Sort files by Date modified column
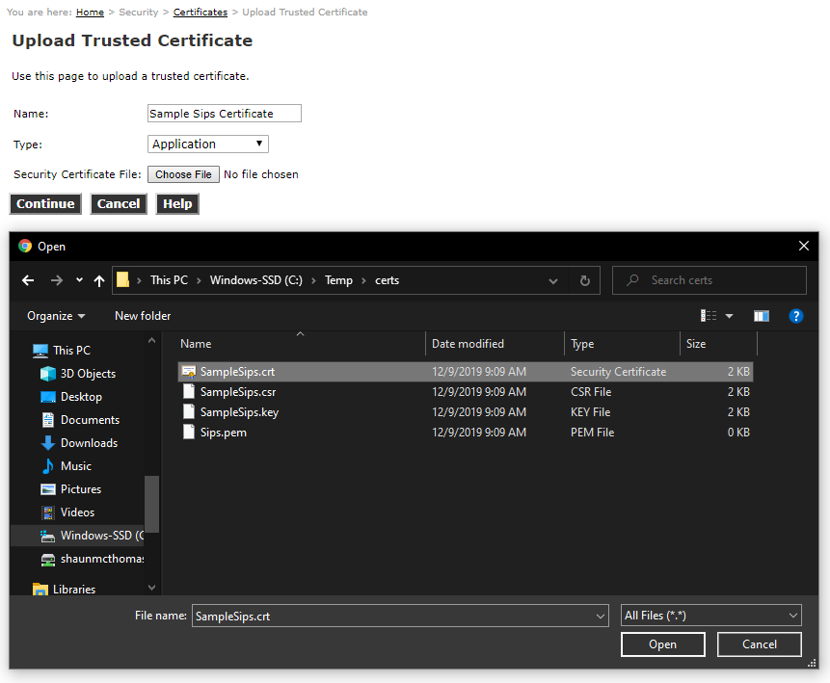The image size is (830, 683). [x=468, y=344]
